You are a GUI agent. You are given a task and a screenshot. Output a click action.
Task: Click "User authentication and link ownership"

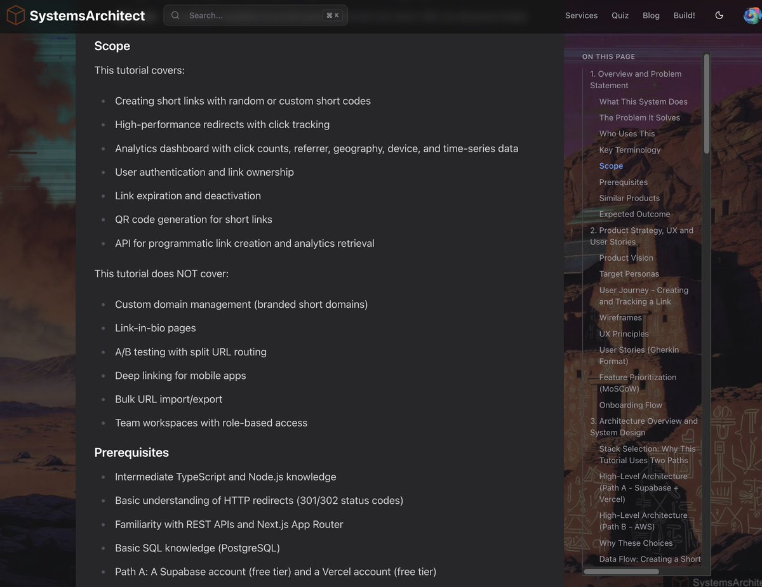tap(204, 172)
